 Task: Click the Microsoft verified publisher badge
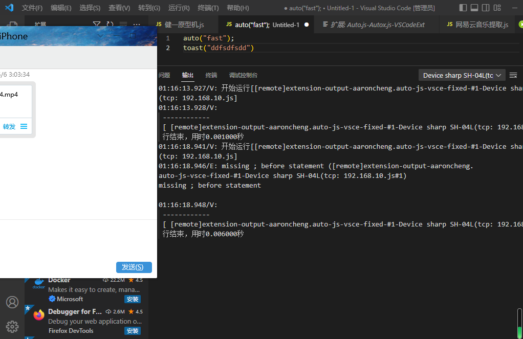point(52,299)
